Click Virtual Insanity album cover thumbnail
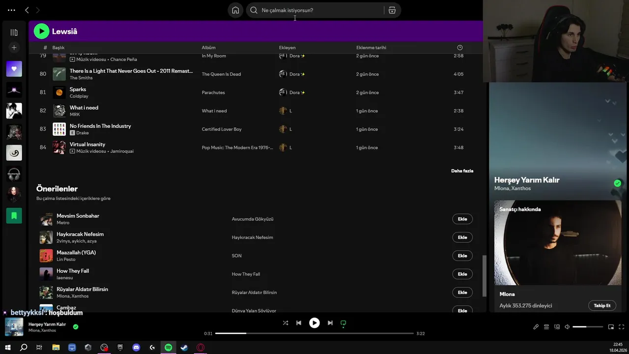629x354 pixels. pos(59,147)
